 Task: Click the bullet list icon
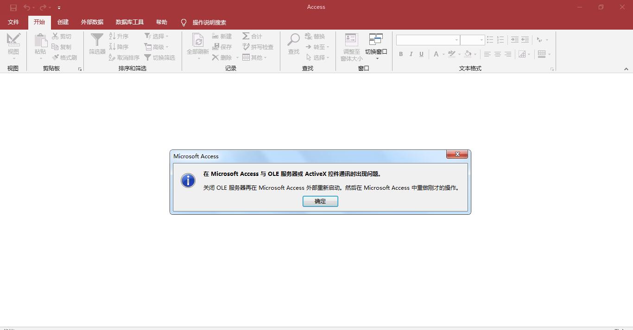point(490,40)
